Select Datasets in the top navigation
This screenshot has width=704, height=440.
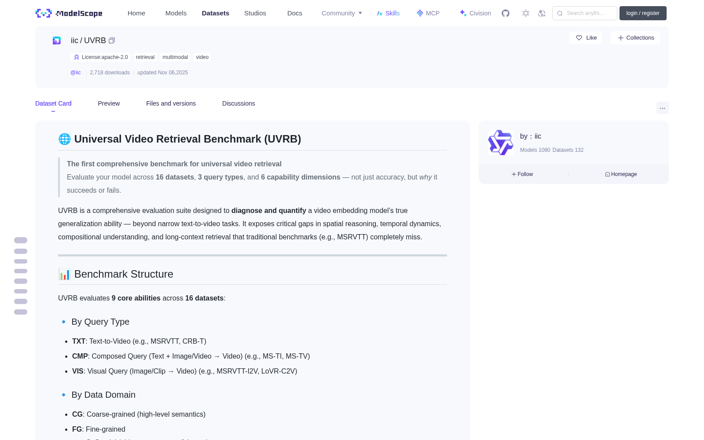click(x=216, y=13)
